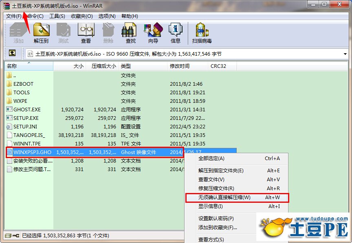Choose 显示信息(I) in context menu

pos(236,206)
